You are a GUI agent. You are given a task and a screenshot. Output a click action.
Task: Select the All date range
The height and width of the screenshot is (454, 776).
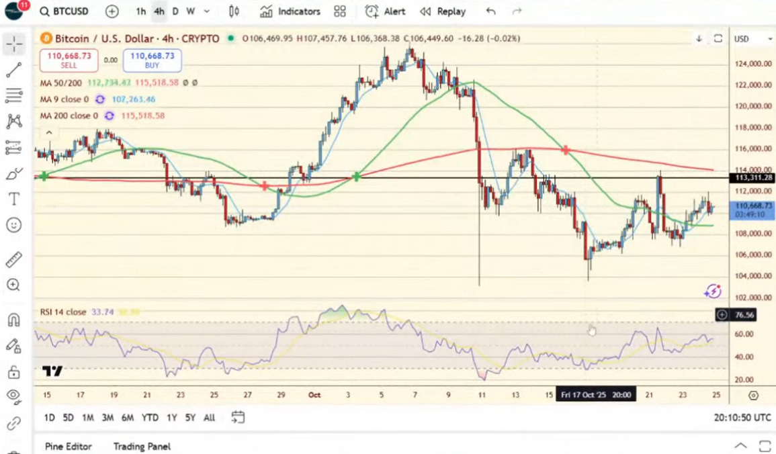210,418
